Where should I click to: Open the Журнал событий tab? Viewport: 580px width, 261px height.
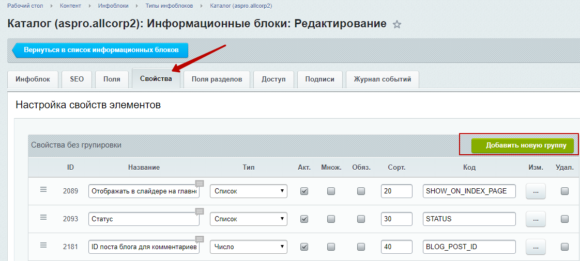[x=383, y=79]
